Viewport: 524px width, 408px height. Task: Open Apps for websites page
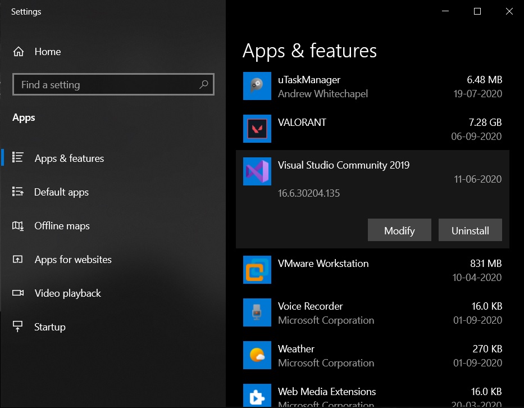(113, 260)
